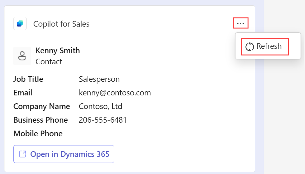Screen dimensions: 305x174
Task: Select the Refresh menu entry text
Action: [x=269, y=46]
